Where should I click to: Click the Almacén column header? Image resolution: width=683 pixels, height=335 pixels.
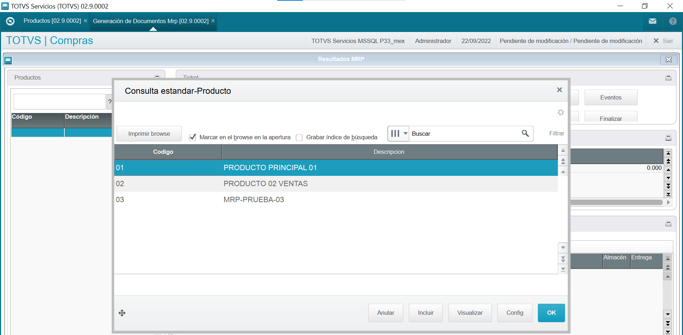click(x=616, y=261)
